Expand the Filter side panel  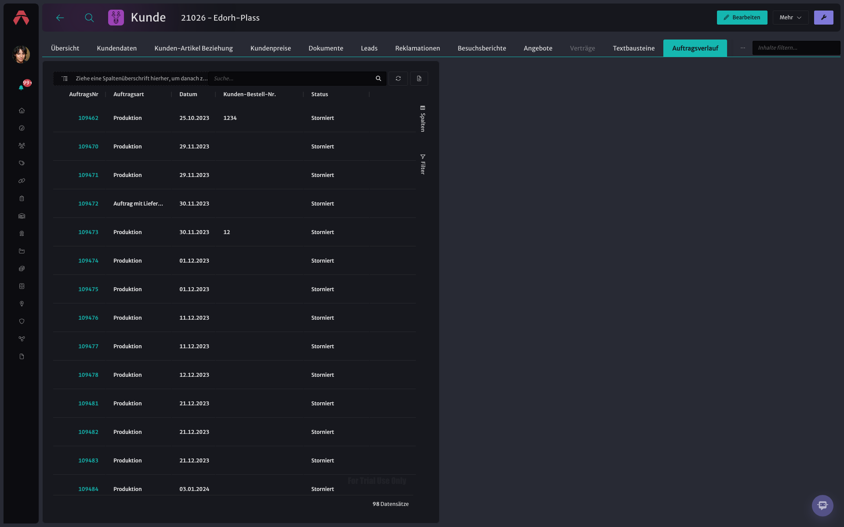pos(422,164)
